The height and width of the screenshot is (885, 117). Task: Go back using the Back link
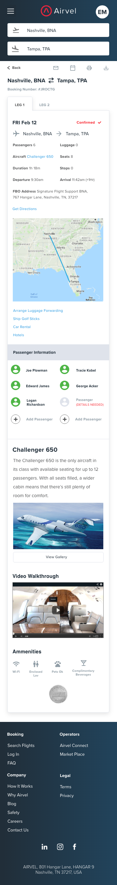pyautogui.click(x=14, y=68)
